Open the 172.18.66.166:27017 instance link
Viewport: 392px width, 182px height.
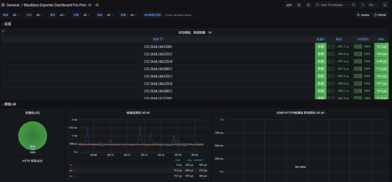click(158, 76)
